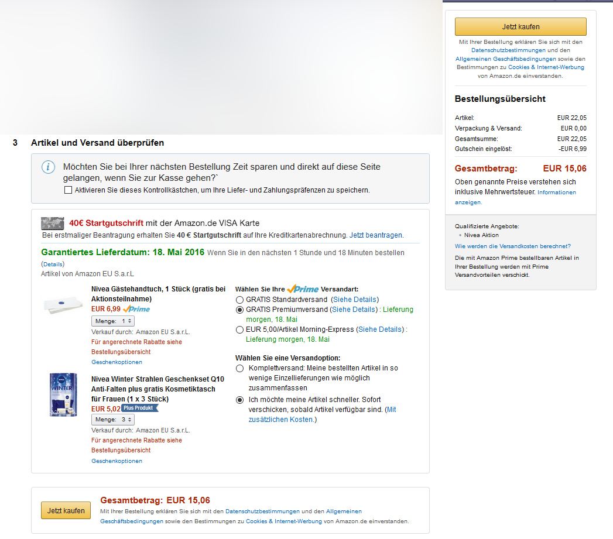Select the faster individual shipping radio option
The width and height of the screenshot is (613, 539).
pos(239,400)
